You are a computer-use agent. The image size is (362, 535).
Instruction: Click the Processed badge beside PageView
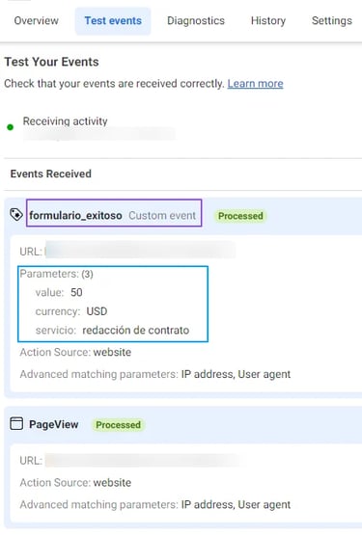119,425
